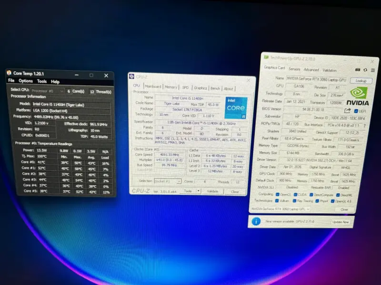Click the Intel Core i5 logo in CPU-Z
The width and height of the screenshot is (381, 285).
(236, 108)
